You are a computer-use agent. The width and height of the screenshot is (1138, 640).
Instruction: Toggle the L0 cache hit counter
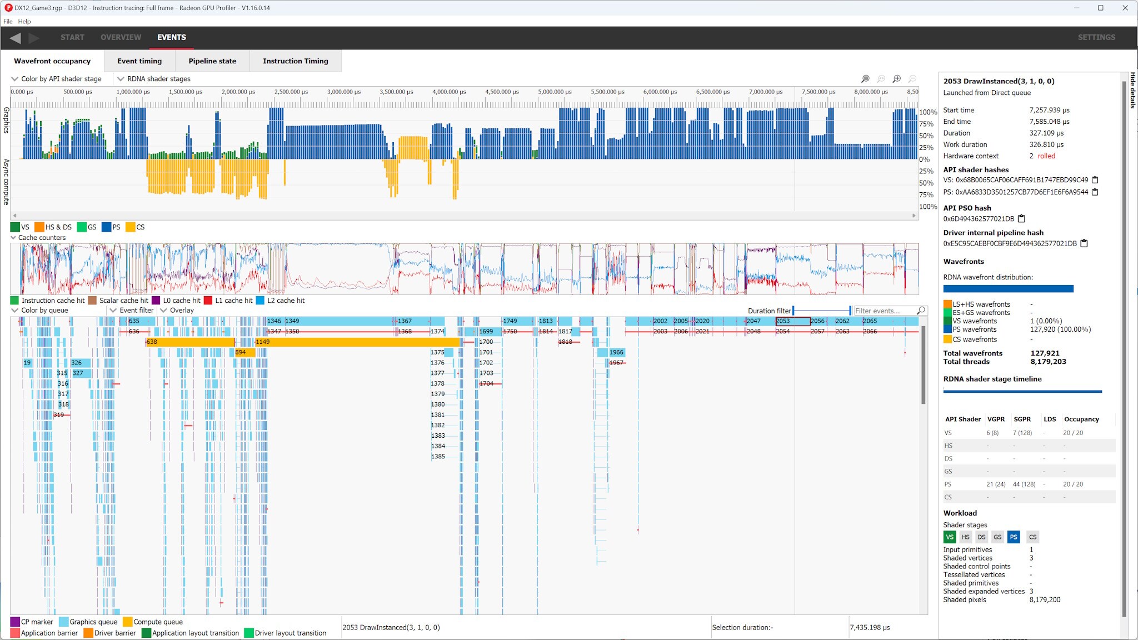click(x=176, y=301)
